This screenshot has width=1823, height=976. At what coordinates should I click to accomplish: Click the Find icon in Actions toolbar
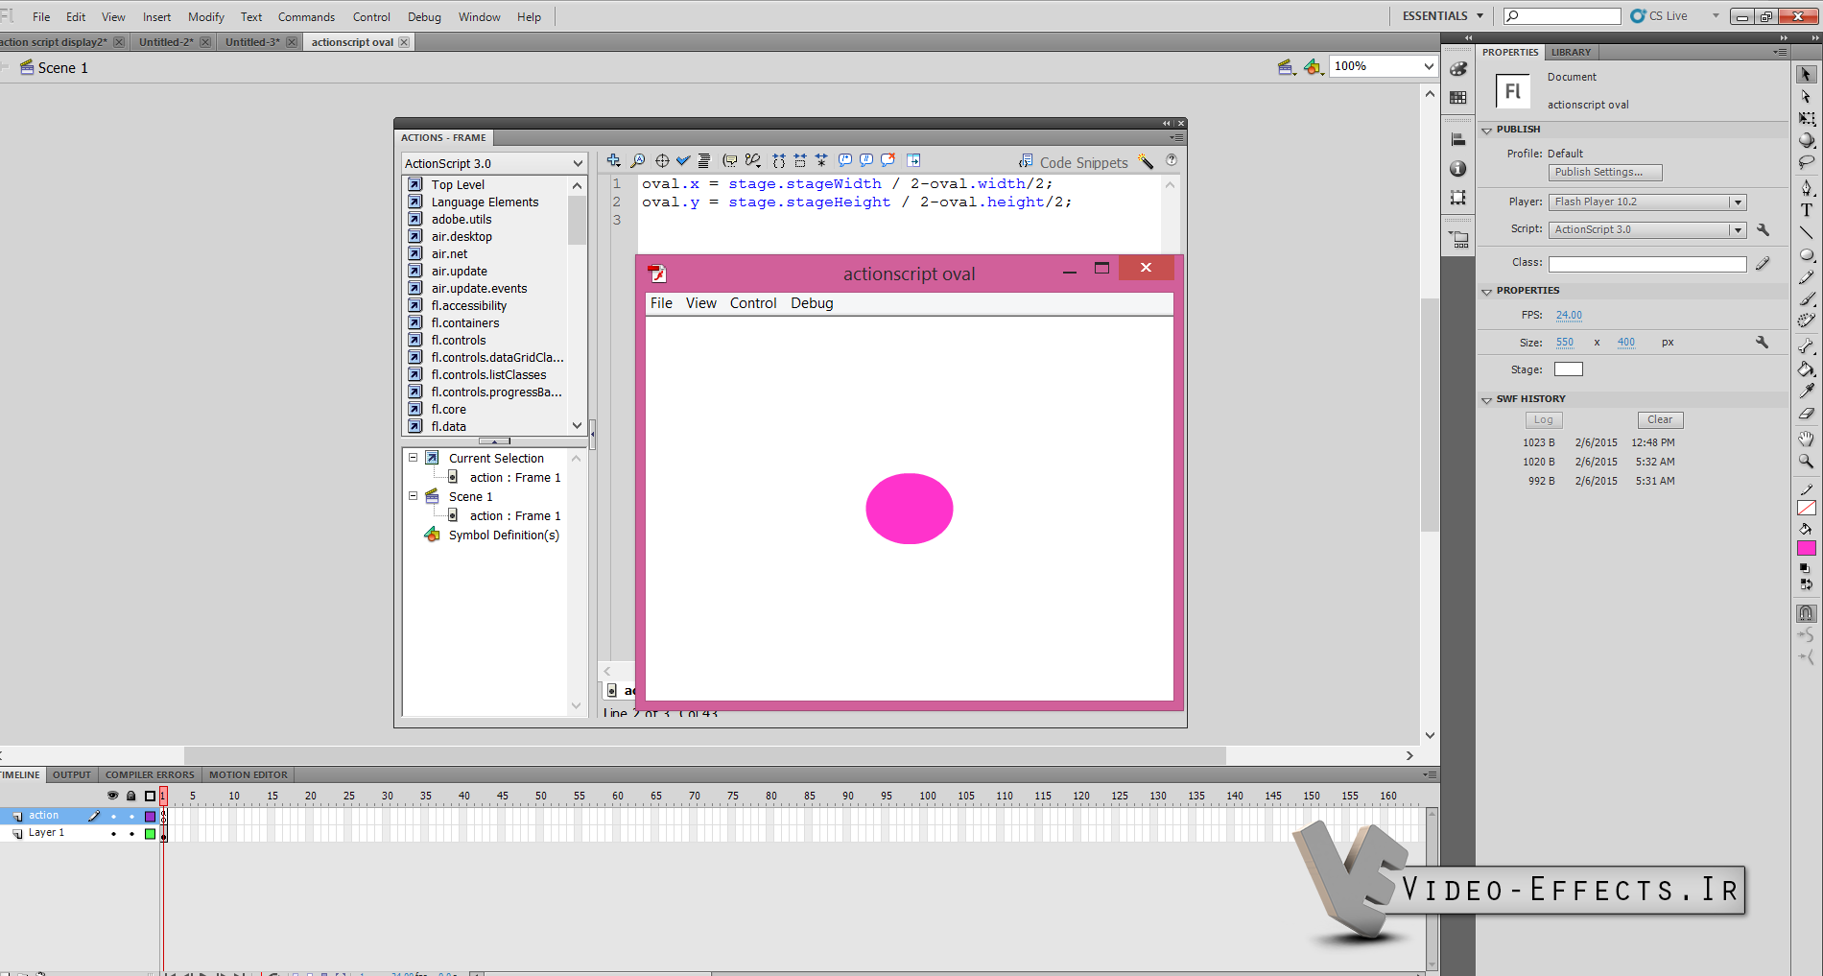(637, 160)
